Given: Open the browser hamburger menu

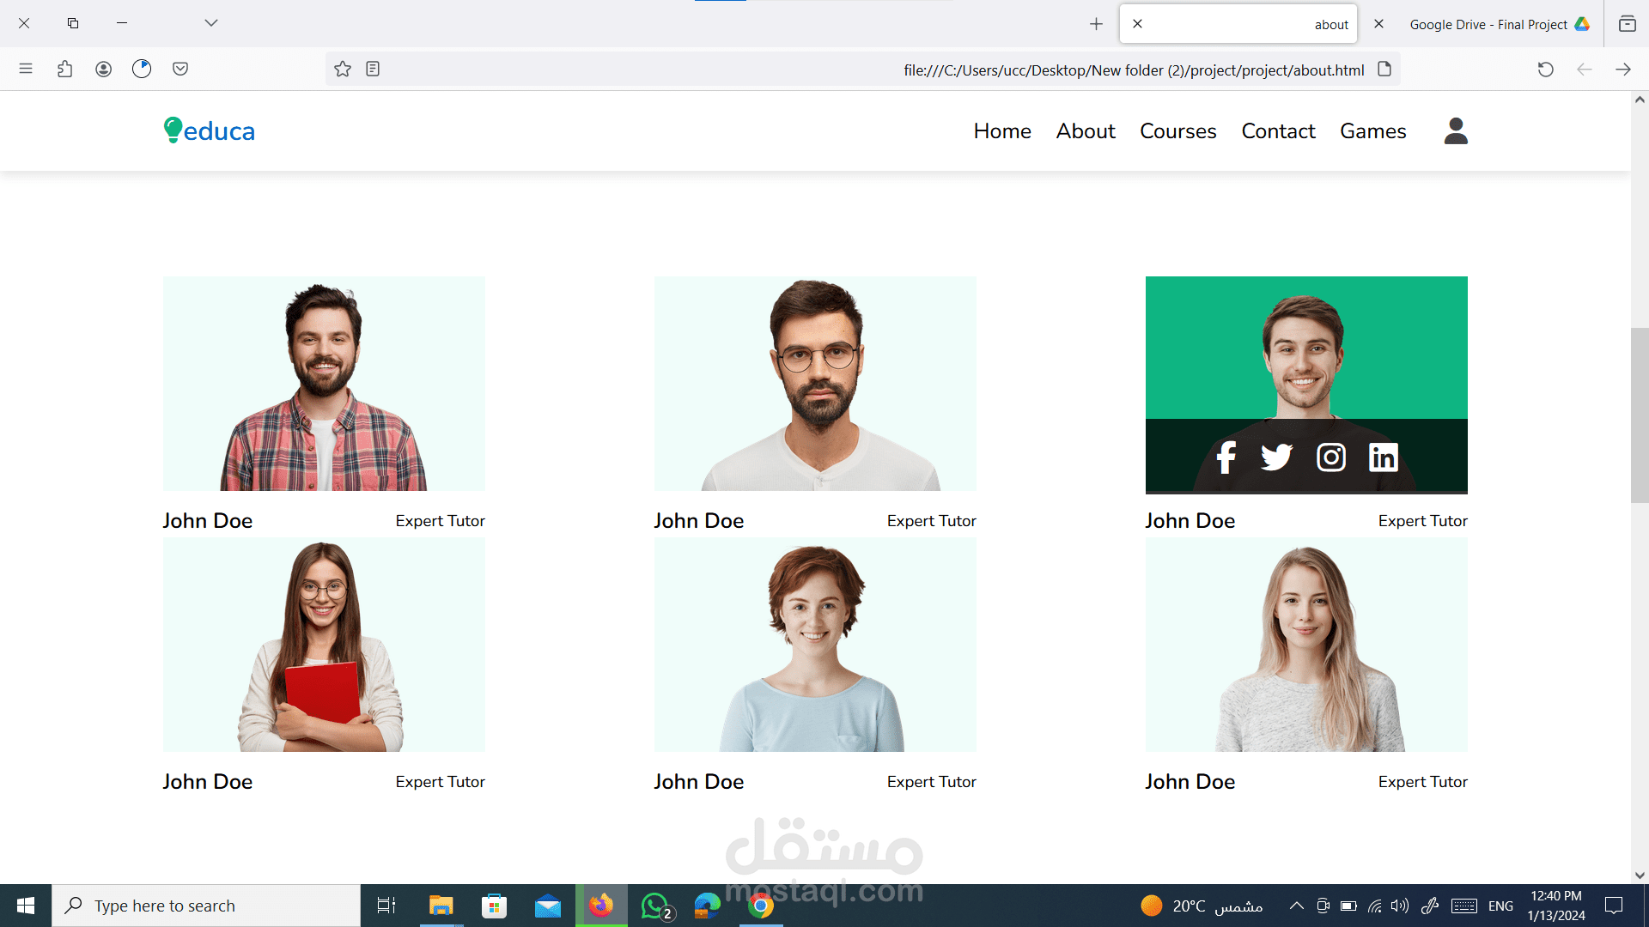Looking at the screenshot, I should coord(26,70).
